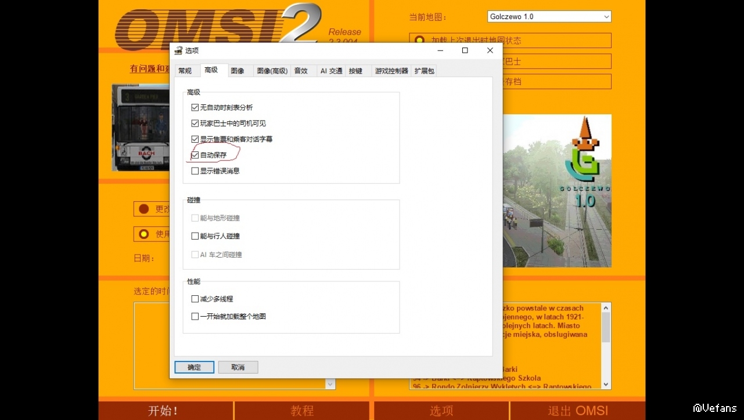This screenshot has width=744, height=420.
Task: Disable the 自动保存 checkbox
Action: click(x=195, y=155)
